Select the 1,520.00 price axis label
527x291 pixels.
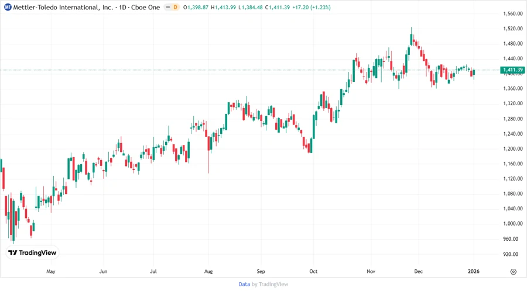point(513,29)
